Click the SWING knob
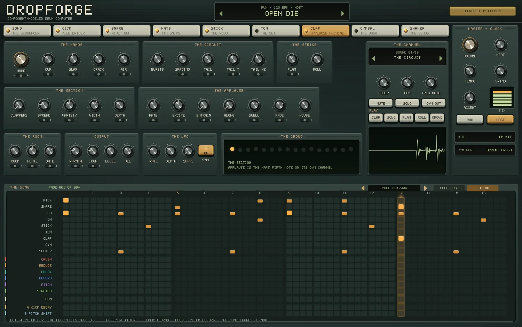This screenshot has width=522, height=327. point(500,71)
